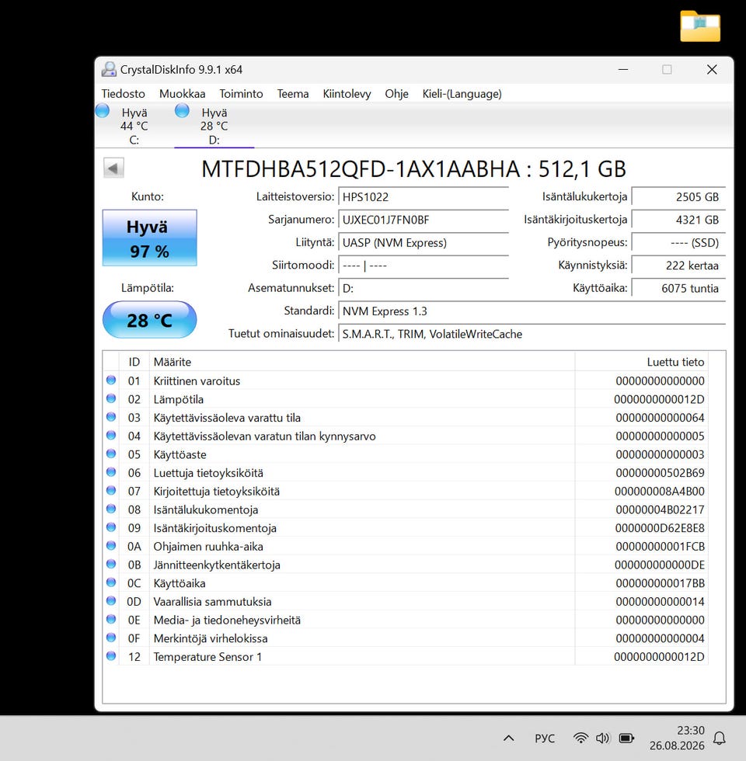Select the Temperature Sensor 1 attribute text
746x761 pixels.
[x=207, y=657]
